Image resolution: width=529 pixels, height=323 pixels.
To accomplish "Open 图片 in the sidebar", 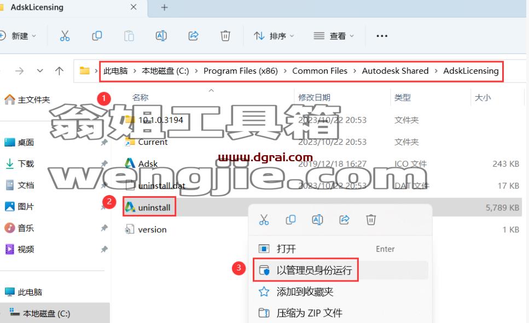I will [x=19, y=207].
